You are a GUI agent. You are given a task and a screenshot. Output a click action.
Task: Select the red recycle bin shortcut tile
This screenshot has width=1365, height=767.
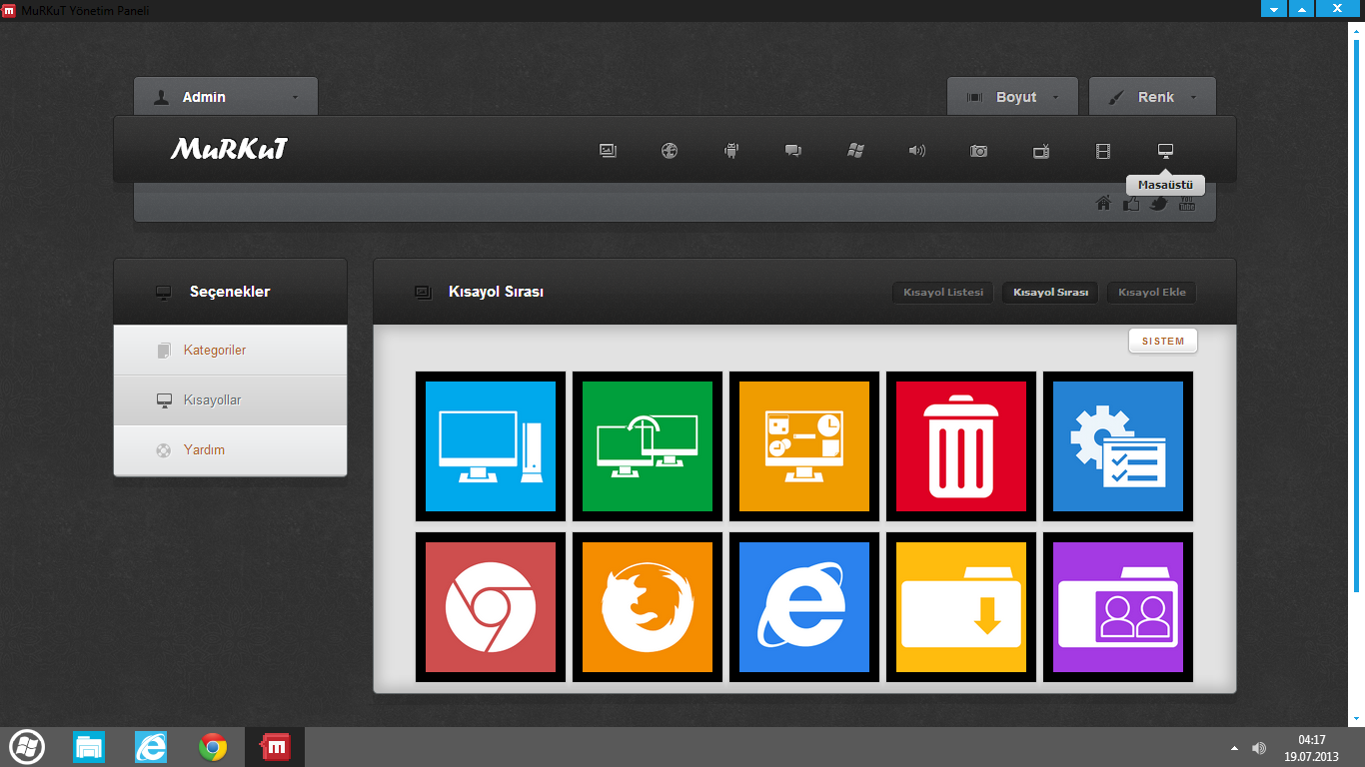961,446
